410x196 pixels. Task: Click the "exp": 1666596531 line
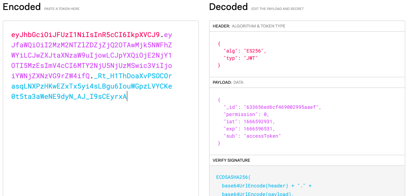pos(249,129)
